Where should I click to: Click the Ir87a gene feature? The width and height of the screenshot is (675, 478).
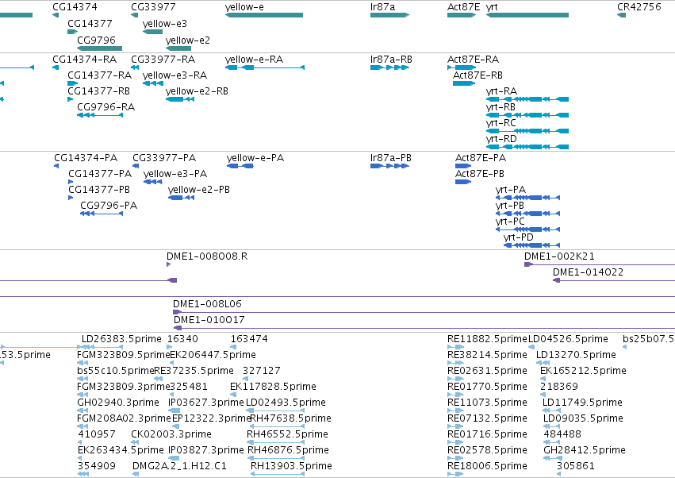click(x=389, y=15)
